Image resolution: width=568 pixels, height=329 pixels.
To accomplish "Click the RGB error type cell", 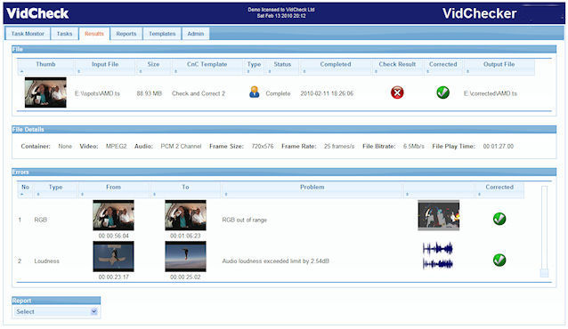I will (41, 220).
